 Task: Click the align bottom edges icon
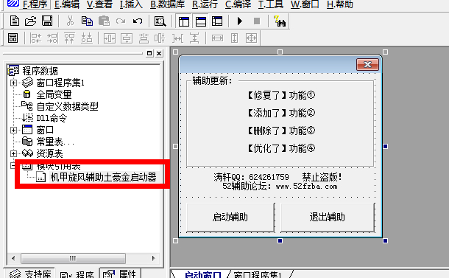click(87, 38)
